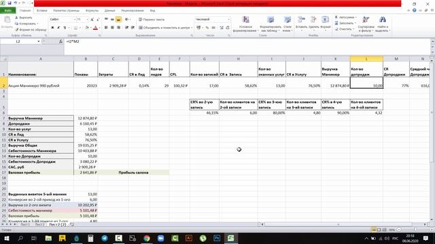
Task: Select cell B17 with value 2 641,86 ₽
Action: click(86, 172)
